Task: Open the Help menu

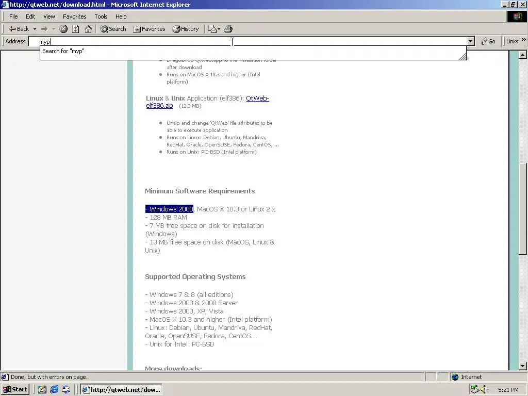Action: tap(121, 16)
